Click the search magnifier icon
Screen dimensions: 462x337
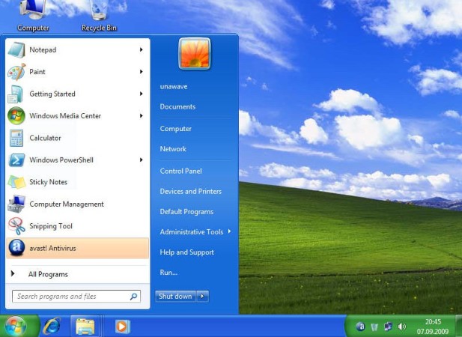tap(133, 297)
